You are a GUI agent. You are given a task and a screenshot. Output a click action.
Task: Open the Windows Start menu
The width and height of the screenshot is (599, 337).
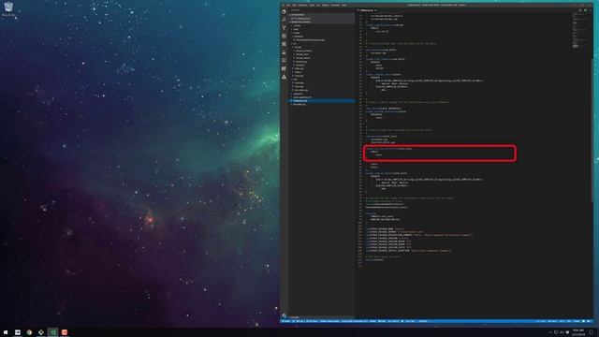click(x=6, y=332)
